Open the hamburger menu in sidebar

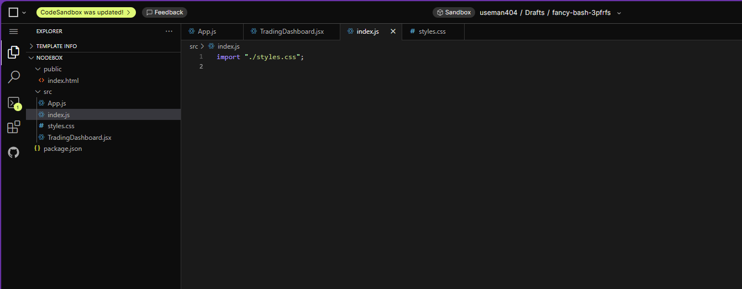point(13,31)
